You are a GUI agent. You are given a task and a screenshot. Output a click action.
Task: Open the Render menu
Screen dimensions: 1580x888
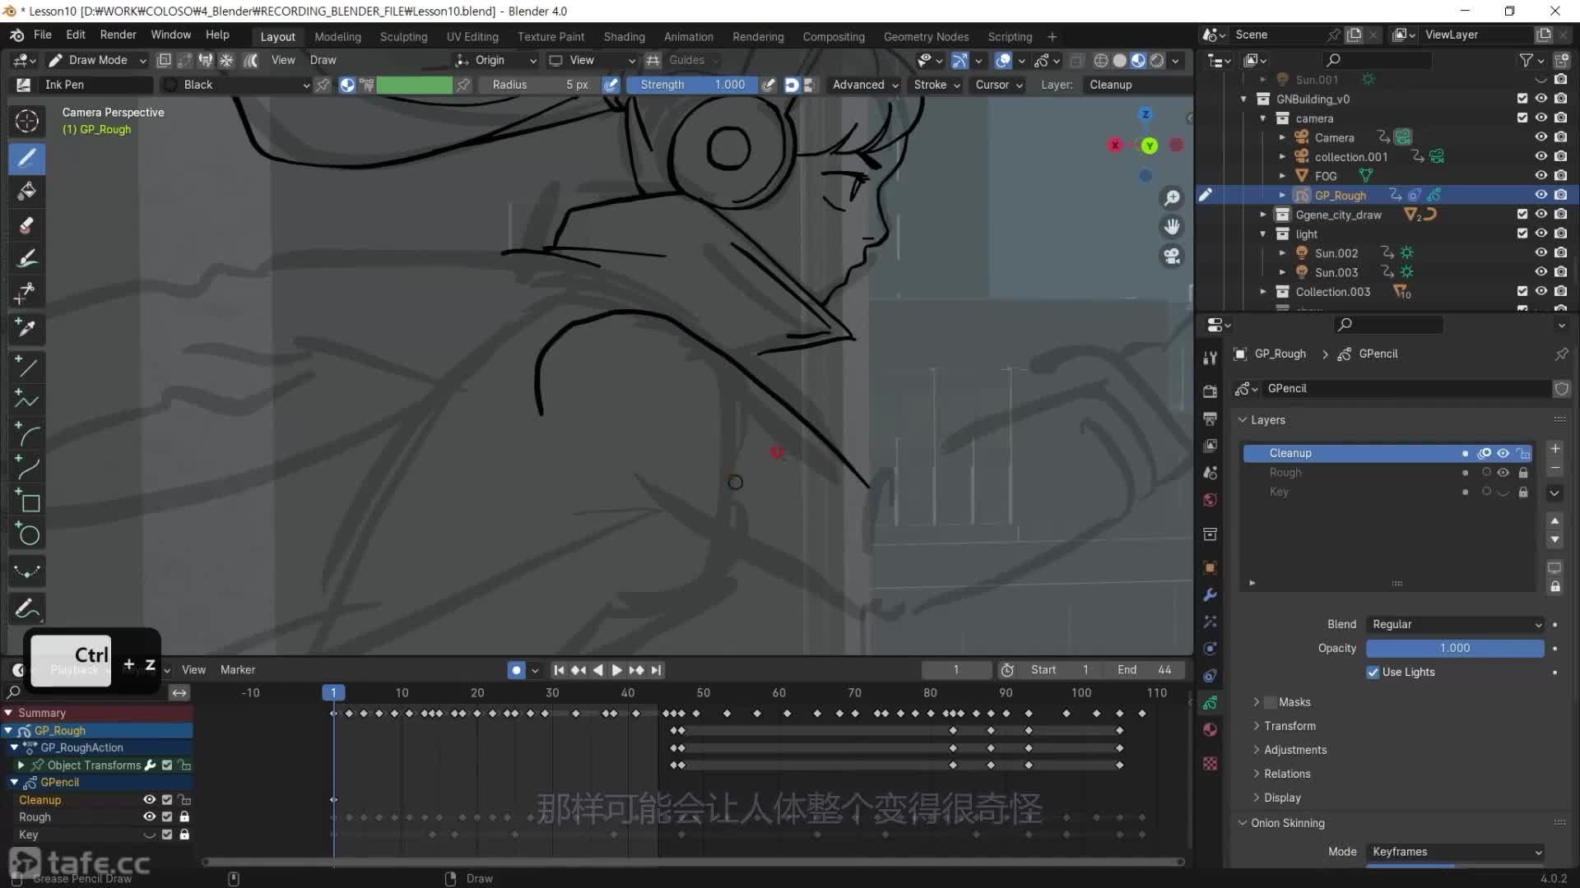(x=118, y=35)
